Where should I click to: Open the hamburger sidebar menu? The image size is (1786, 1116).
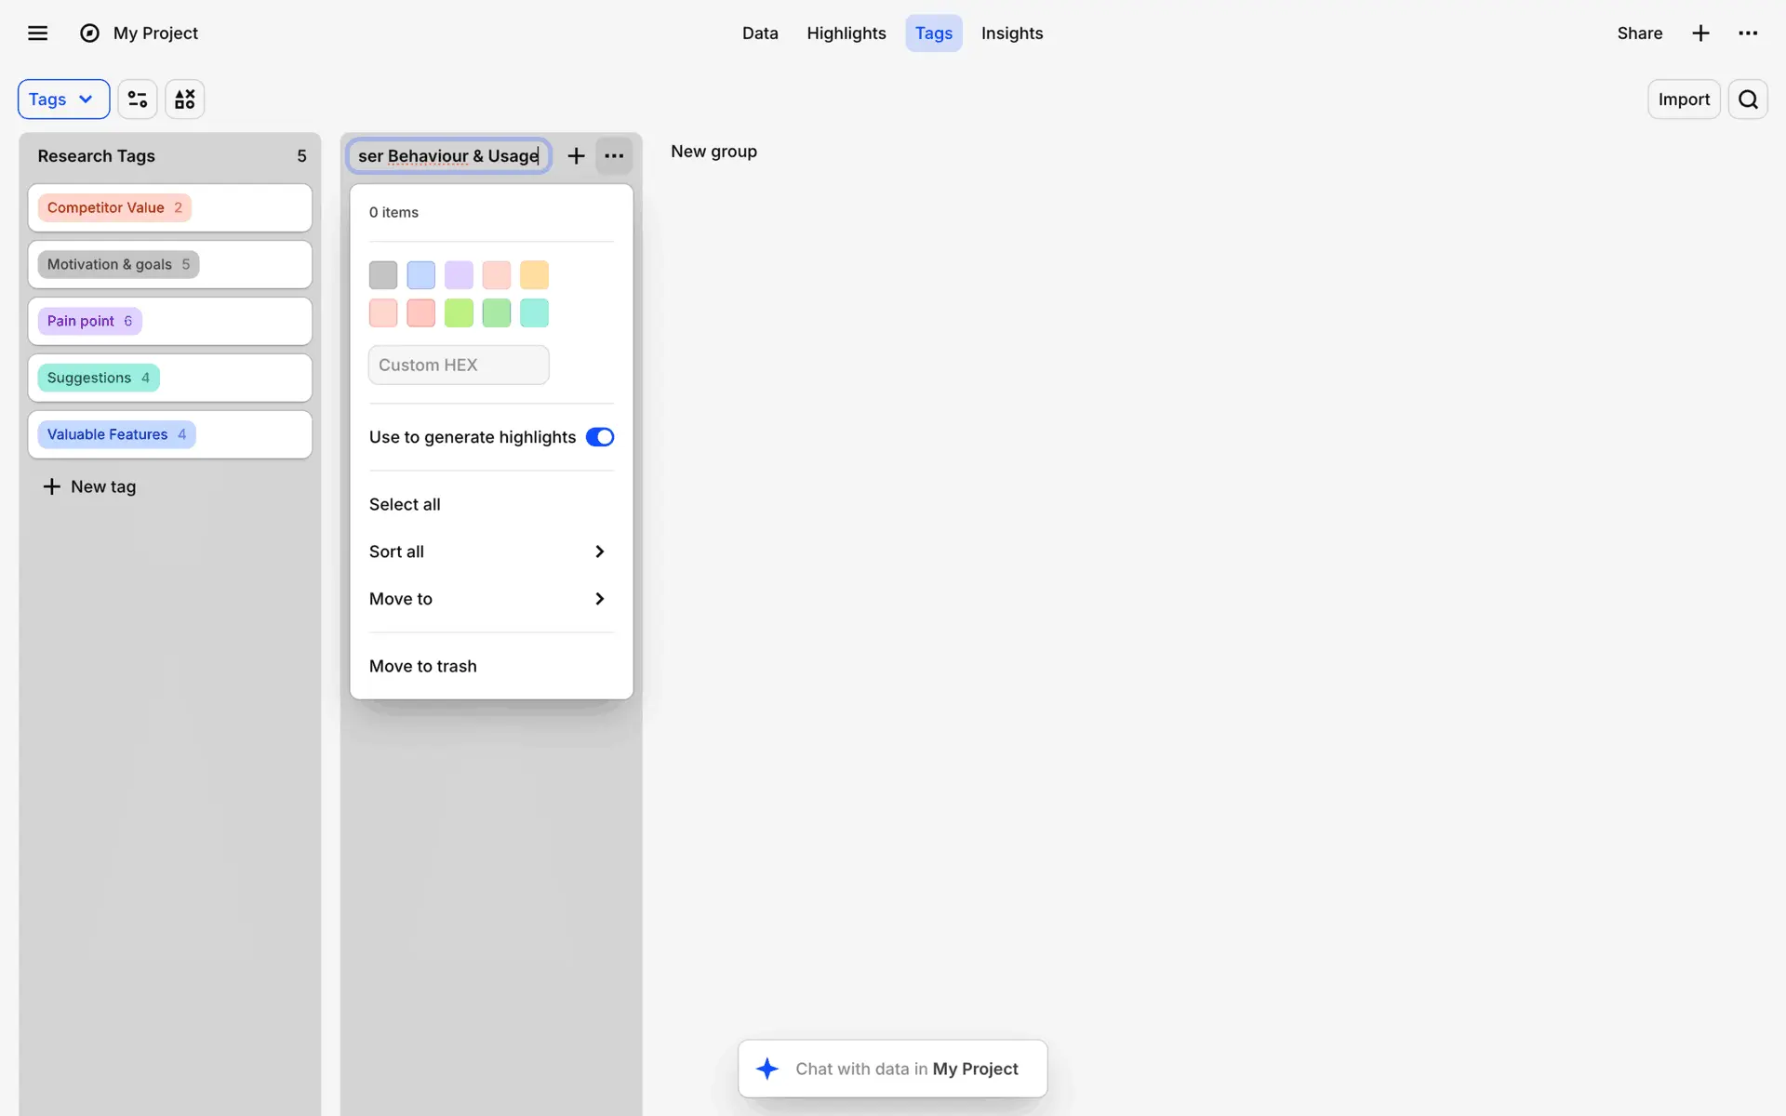37,33
